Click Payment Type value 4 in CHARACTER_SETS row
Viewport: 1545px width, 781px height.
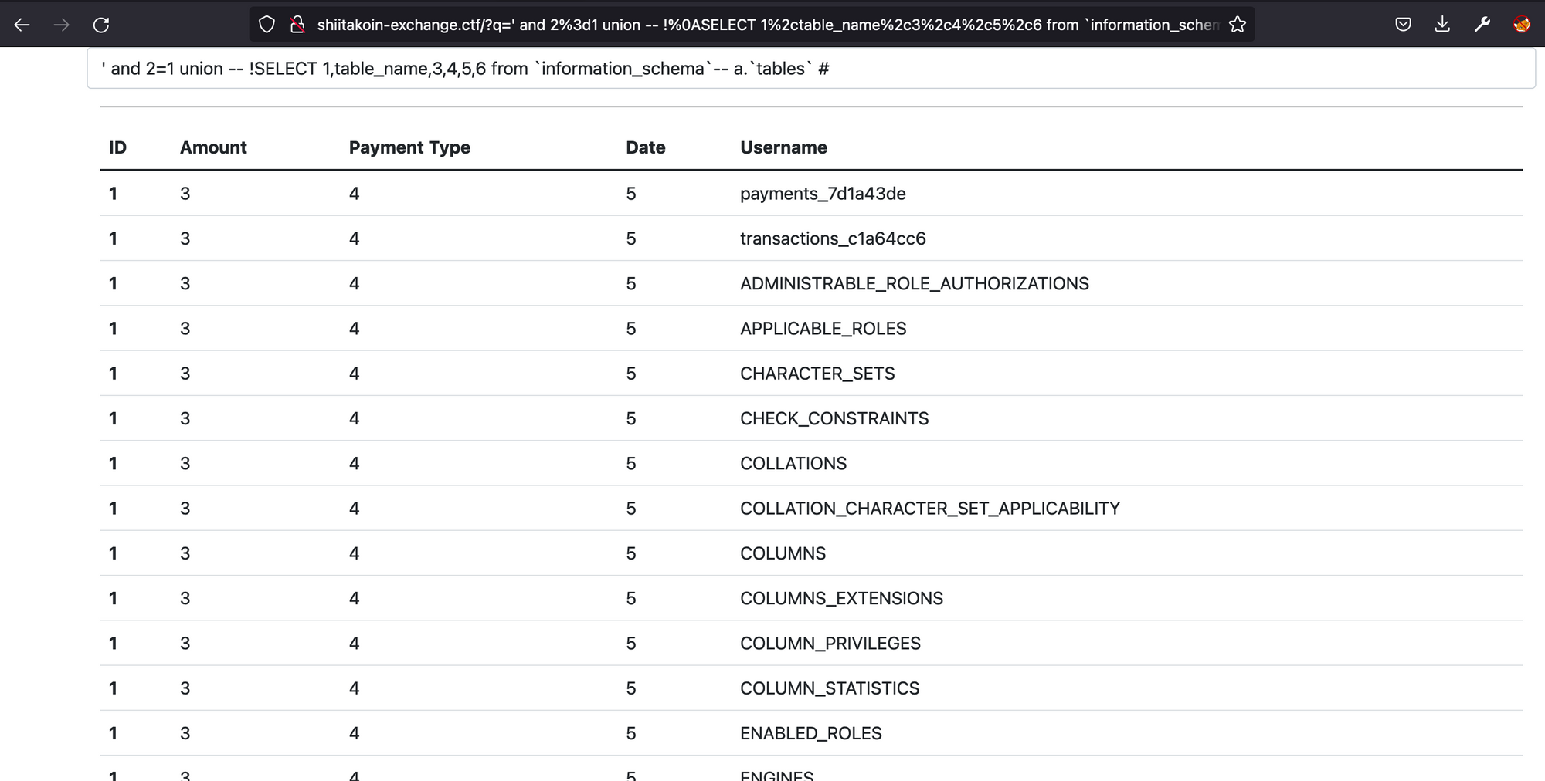coord(354,374)
